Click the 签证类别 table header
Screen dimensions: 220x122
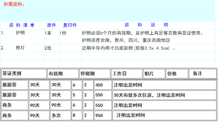(12, 74)
